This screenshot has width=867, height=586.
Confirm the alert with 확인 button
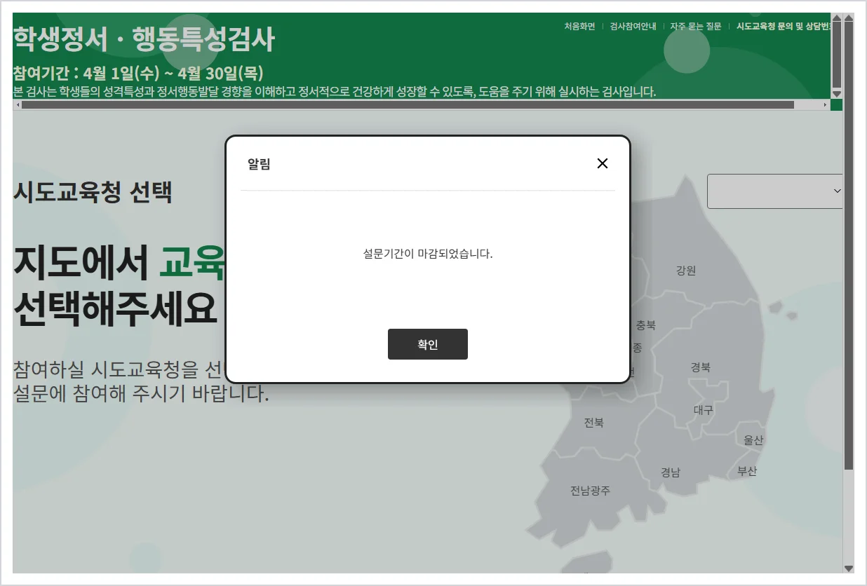pos(428,344)
